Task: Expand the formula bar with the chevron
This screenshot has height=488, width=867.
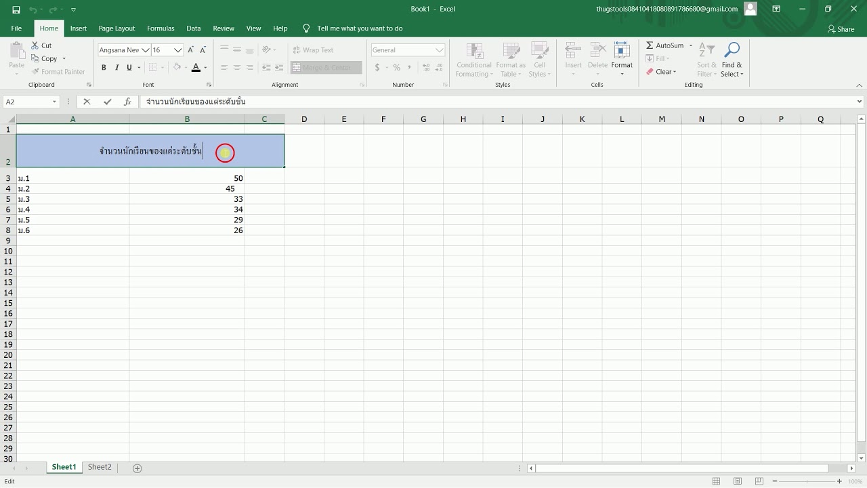Action: point(860,102)
